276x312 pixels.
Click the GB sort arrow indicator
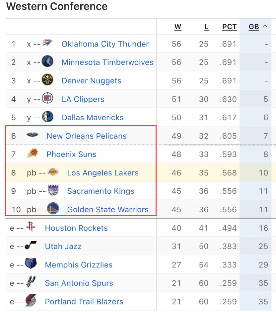(265, 26)
